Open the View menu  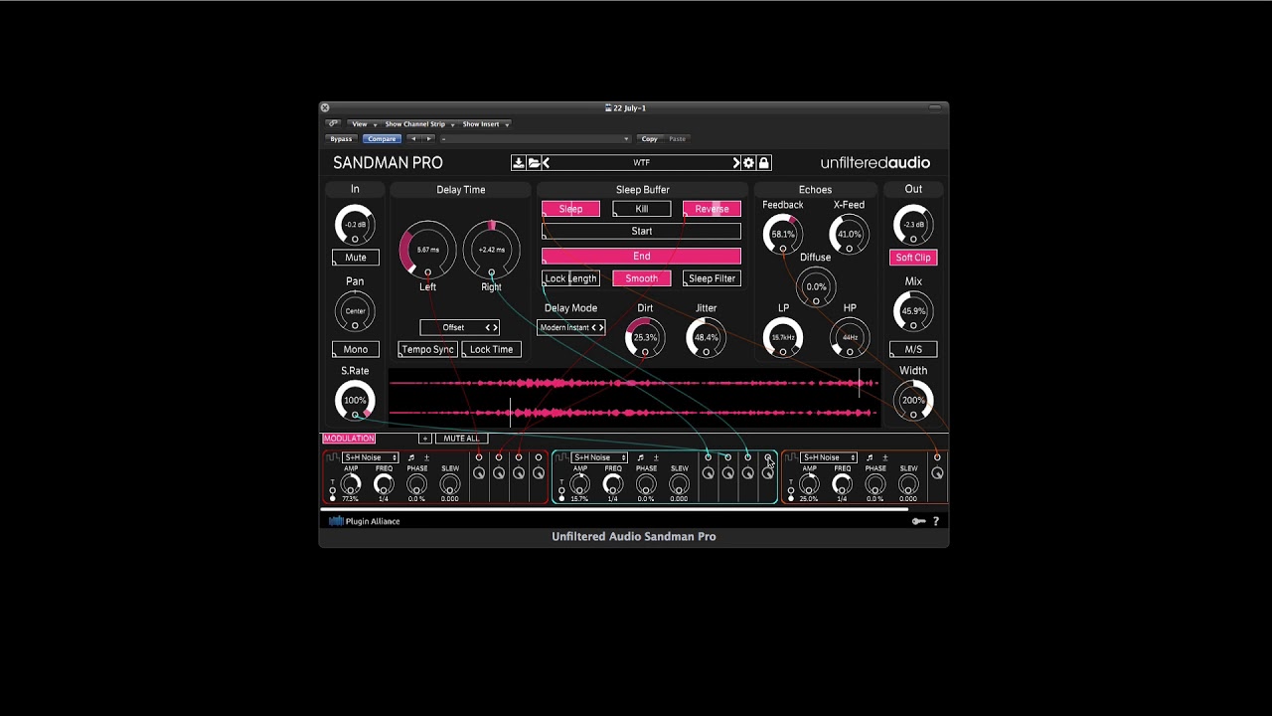point(362,124)
